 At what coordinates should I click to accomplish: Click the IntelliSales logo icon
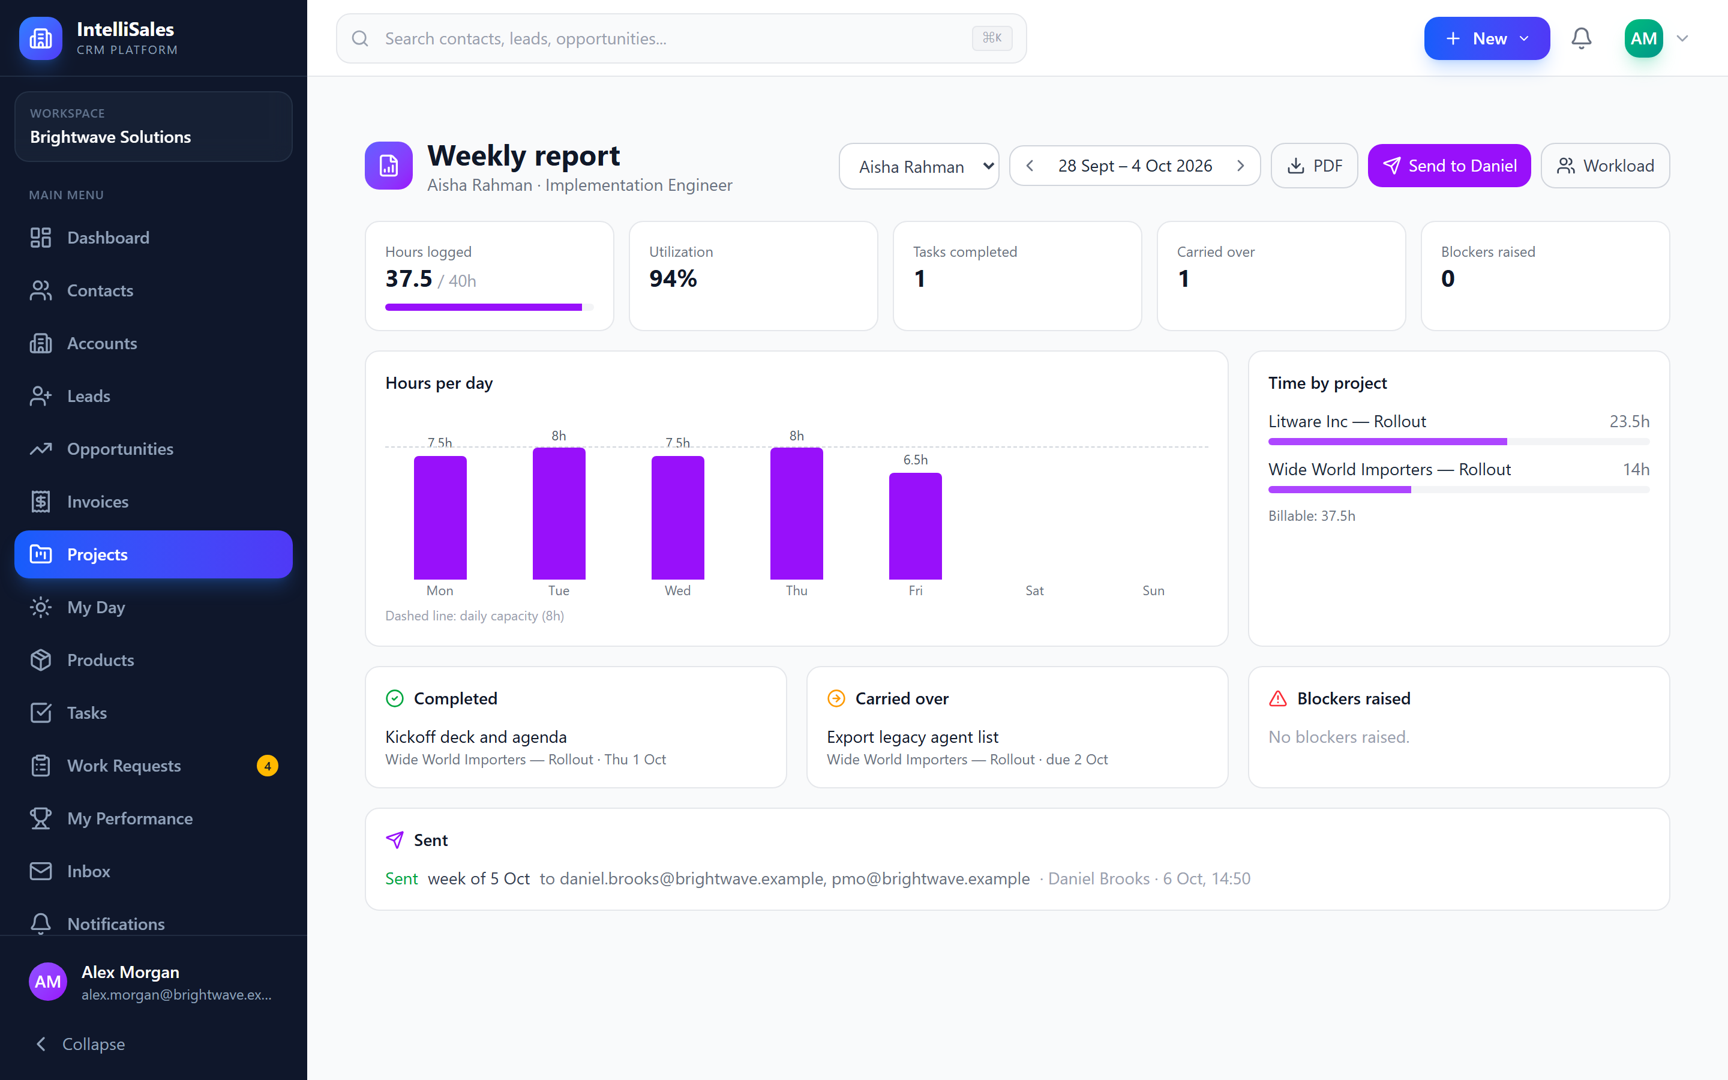[x=41, y=38]
